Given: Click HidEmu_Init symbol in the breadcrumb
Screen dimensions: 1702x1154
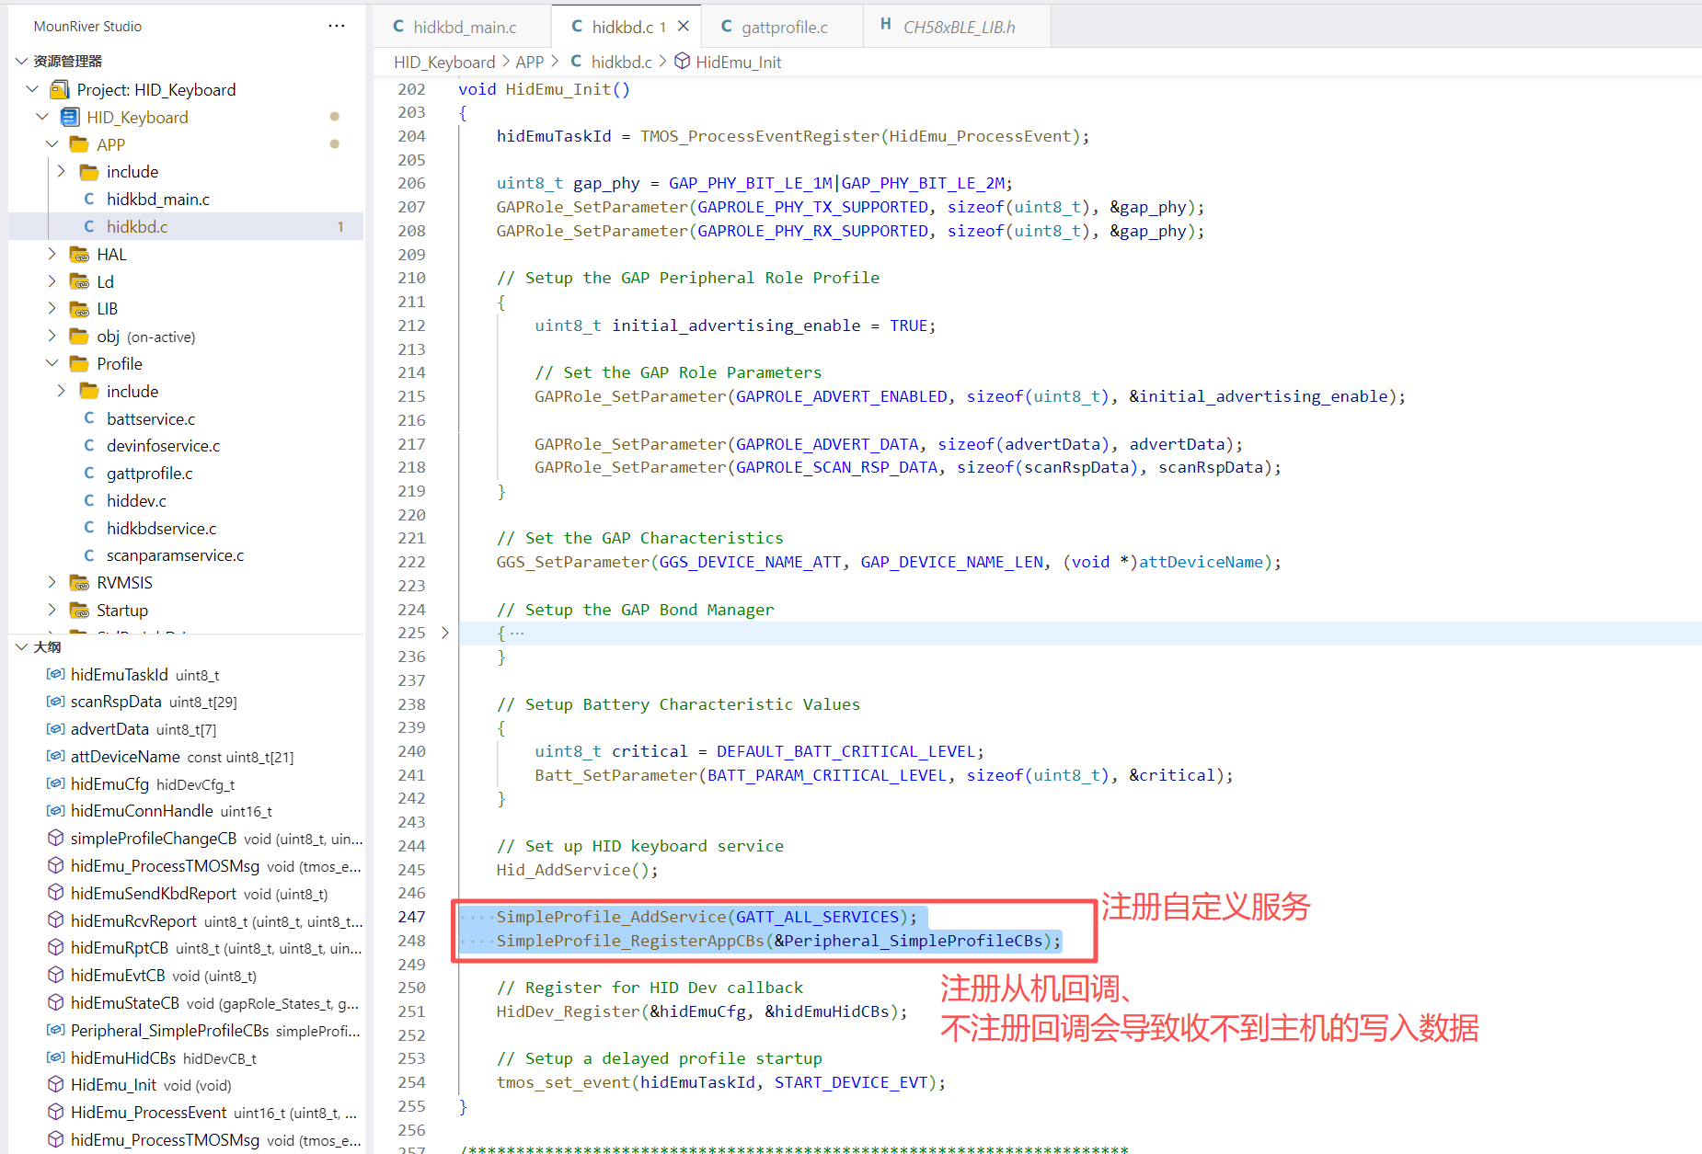Looking at the screenshot, I should pos(738,62).
